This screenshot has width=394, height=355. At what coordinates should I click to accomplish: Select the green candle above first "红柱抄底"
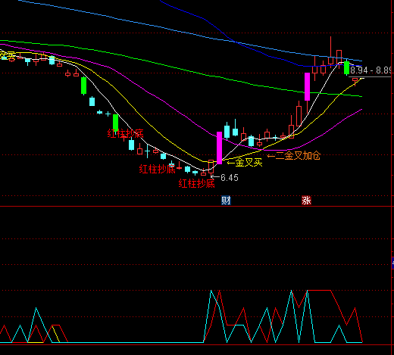click(x=115, y=123)
